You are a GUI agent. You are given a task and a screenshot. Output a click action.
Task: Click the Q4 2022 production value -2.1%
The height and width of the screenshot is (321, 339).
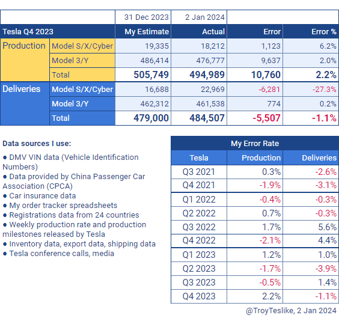pos(255,240)
